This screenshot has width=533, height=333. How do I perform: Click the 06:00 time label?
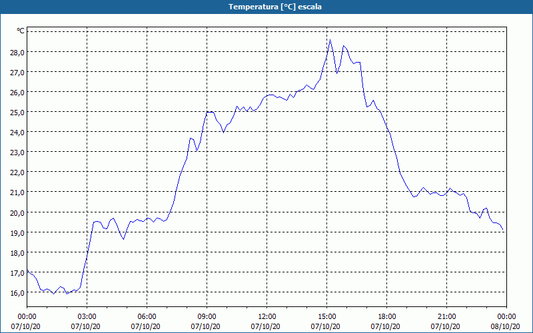pyautogui.click(x=147, y=317)
